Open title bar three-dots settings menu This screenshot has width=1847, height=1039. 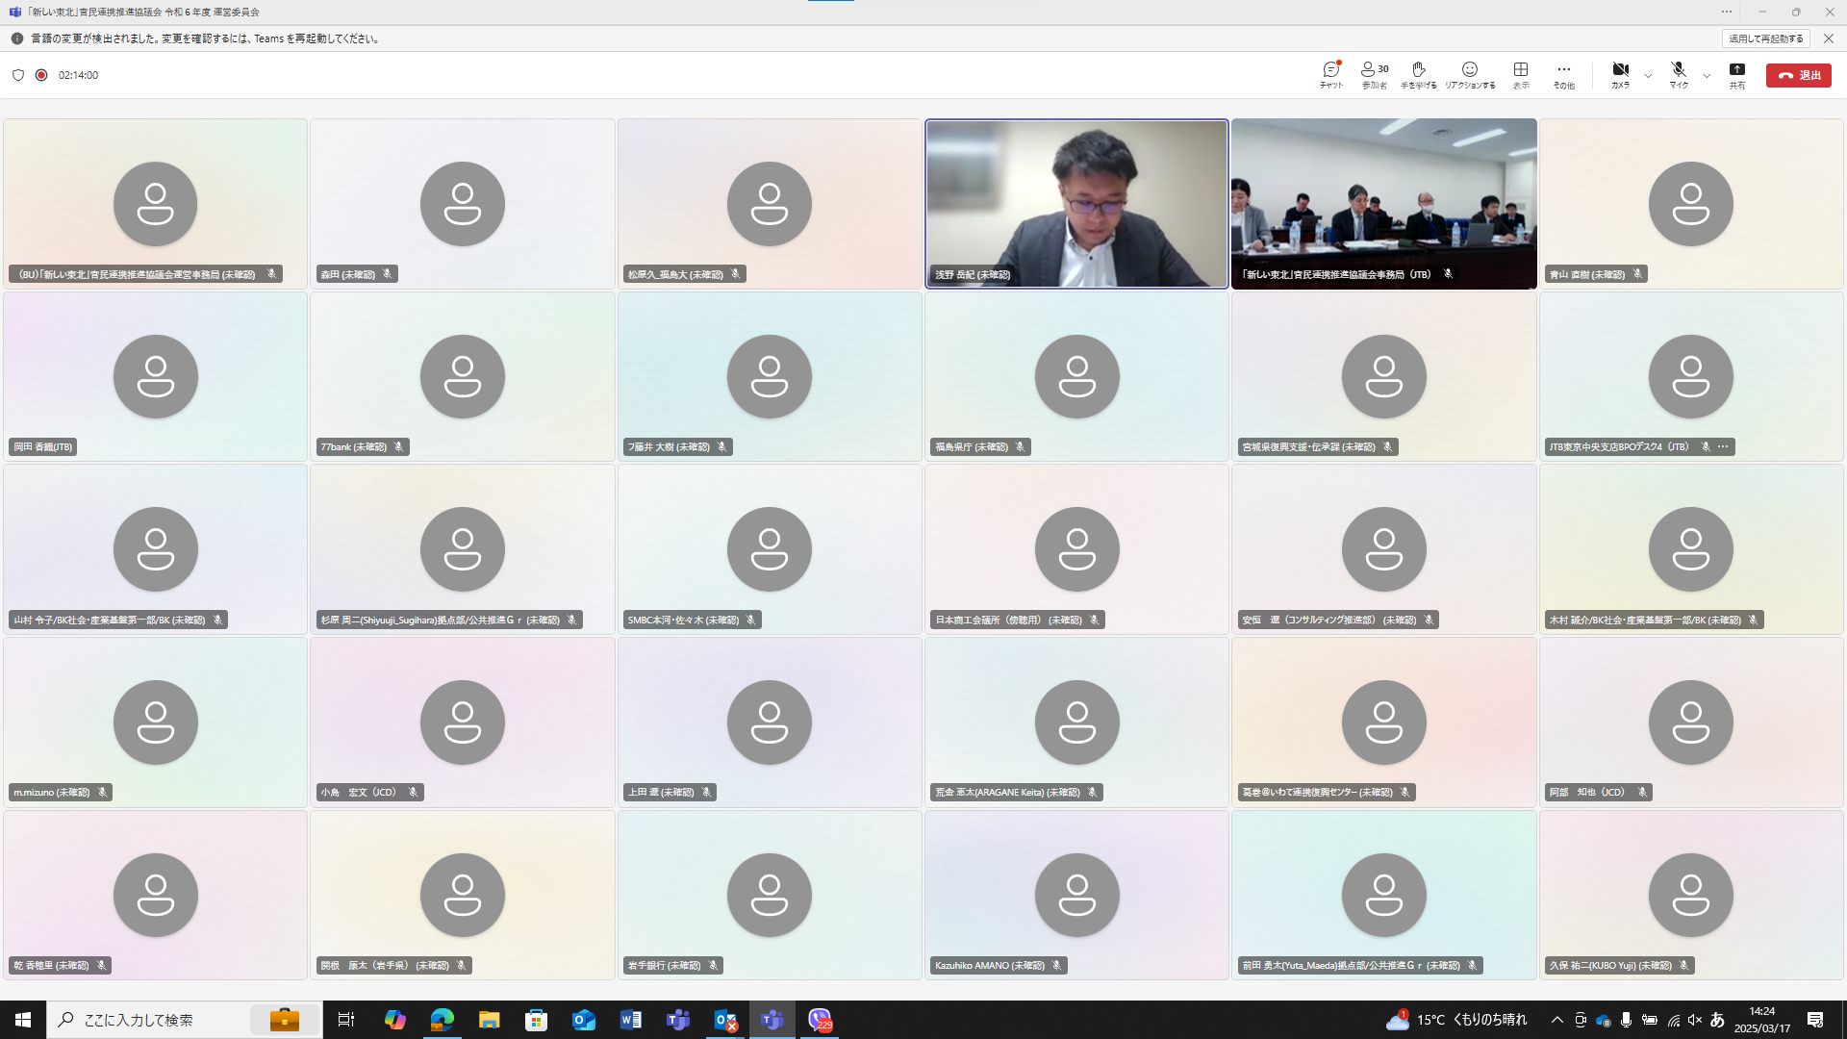pyautogui.click(x=1726, y=12)
